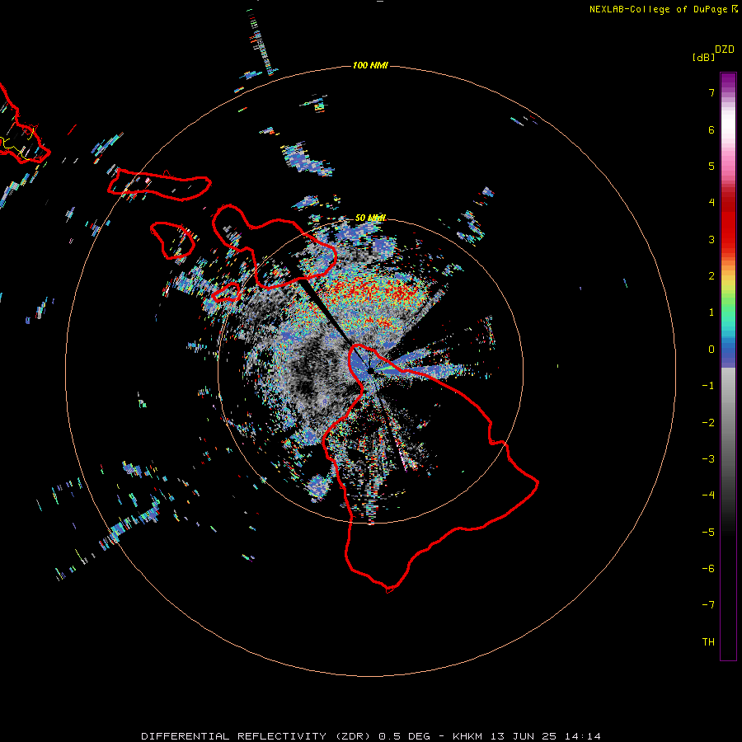
Task: Click the -5 value on color scale
Action: 708,533
